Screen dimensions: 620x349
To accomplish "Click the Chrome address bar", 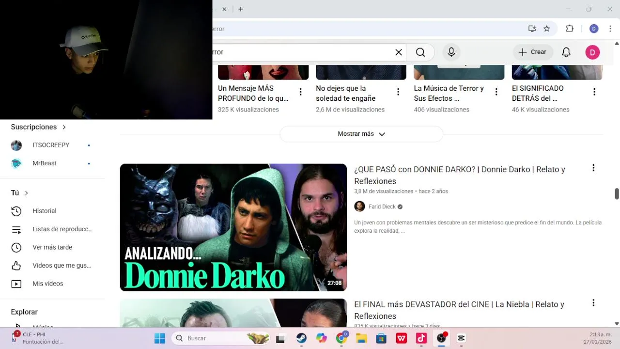I will point(368,29).
